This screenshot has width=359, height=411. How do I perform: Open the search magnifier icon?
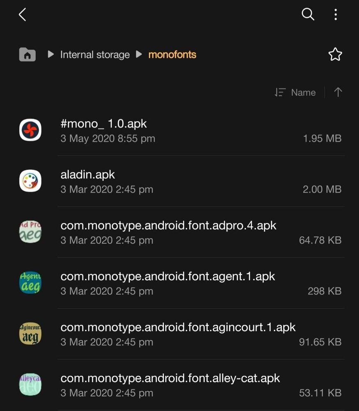[308, 14]
